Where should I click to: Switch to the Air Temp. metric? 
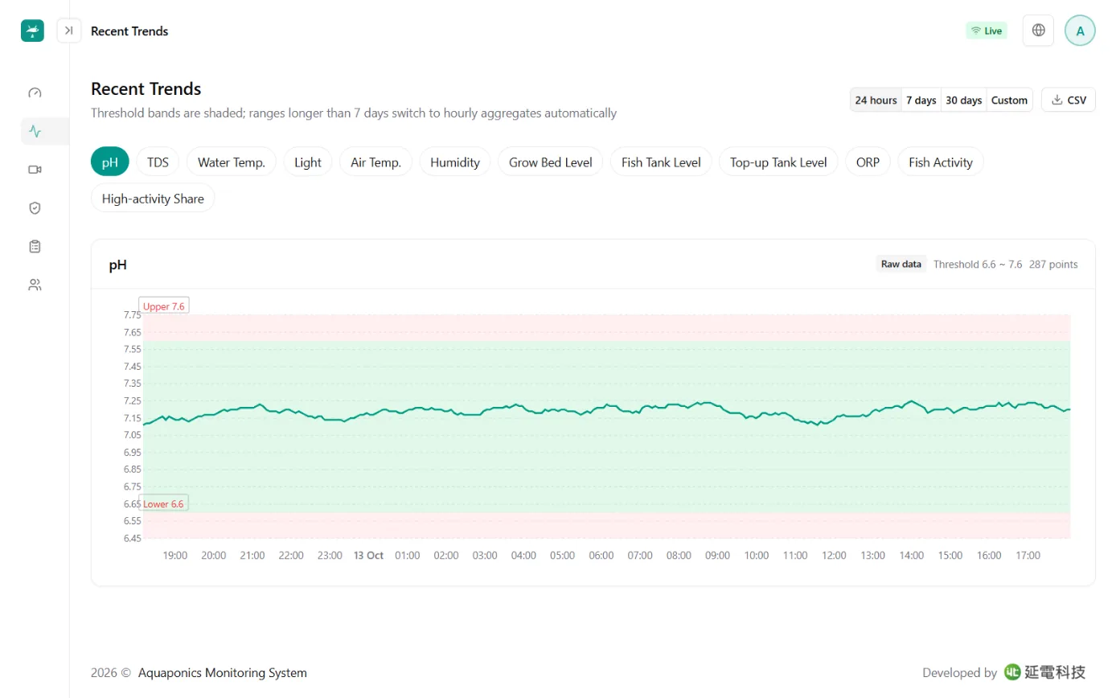point(375,162)
